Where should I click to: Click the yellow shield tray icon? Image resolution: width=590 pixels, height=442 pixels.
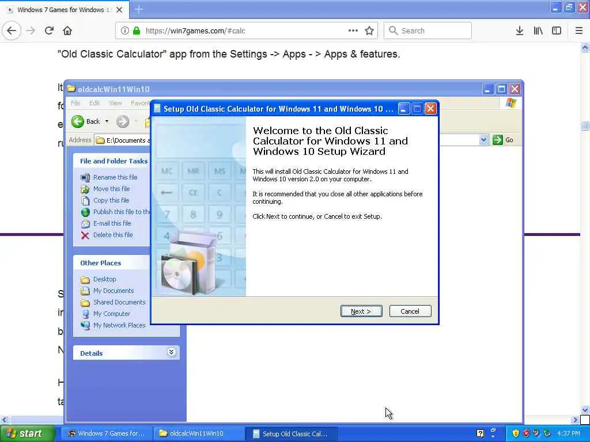516,433
